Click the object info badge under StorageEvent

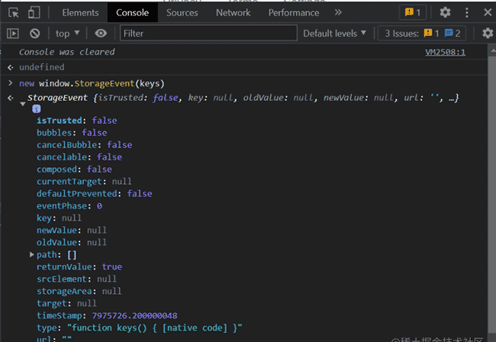click(37, 109)
